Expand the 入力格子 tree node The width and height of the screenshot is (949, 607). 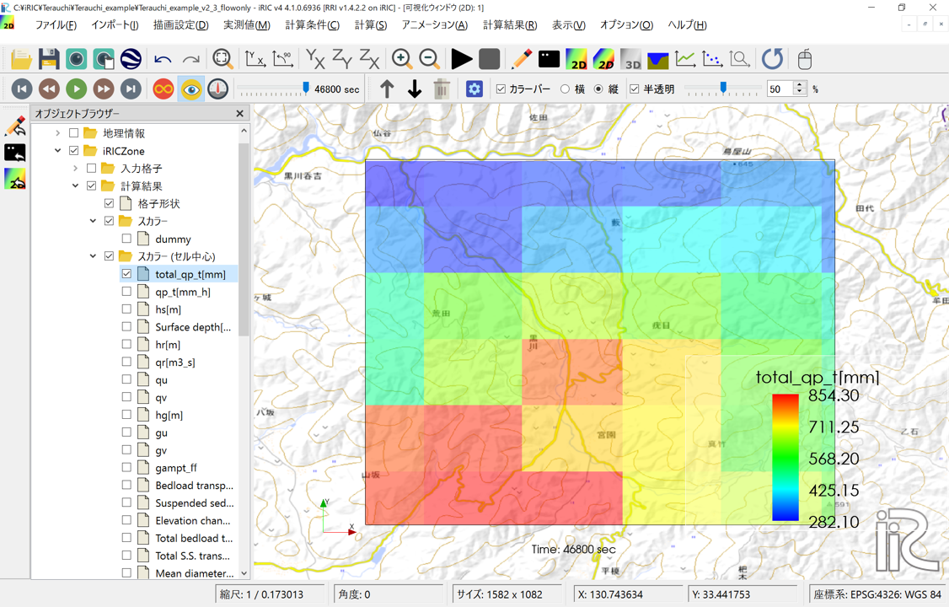pyautogui.click(x=75, y=168)
